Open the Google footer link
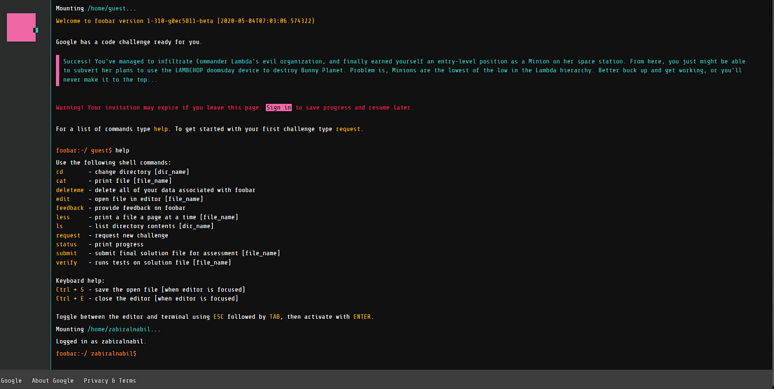 point(11,380)
